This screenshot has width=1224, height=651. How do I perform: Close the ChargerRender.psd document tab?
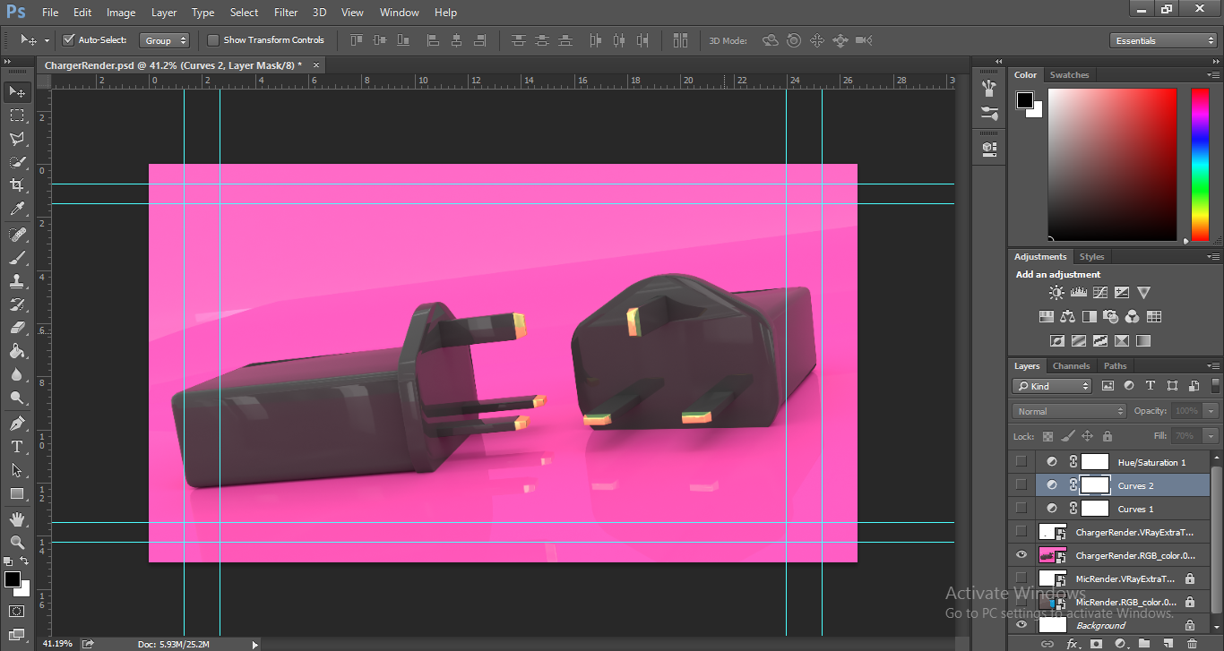[315, 65]
